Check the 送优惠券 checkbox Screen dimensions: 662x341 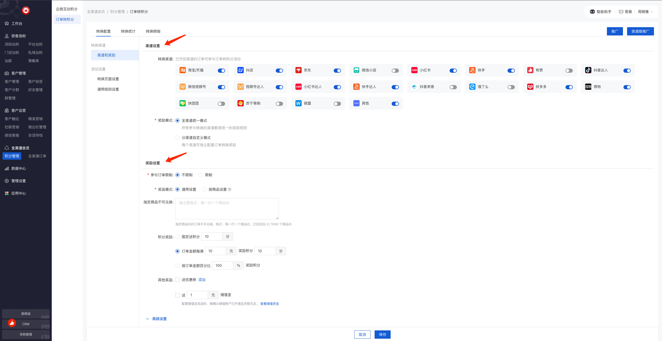coord(177,280)
